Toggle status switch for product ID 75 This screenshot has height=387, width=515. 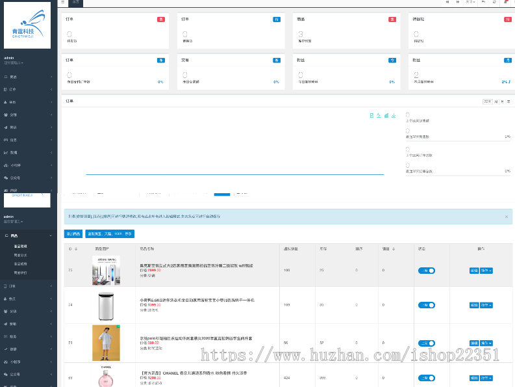click(x=427, y=270)
